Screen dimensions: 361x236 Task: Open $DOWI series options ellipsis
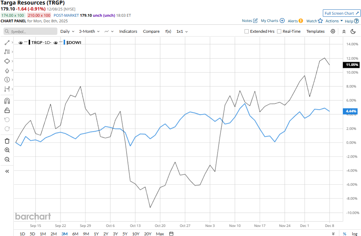coord(61,42)
